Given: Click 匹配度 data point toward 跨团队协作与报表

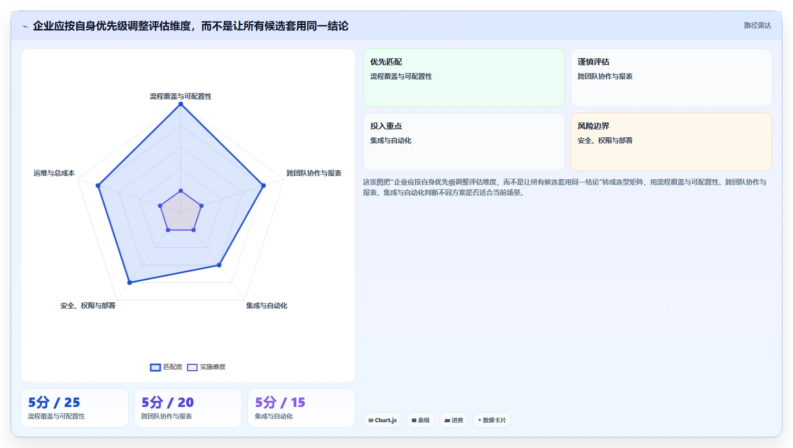Looking at the screenshot, I should tap(264, 186).
